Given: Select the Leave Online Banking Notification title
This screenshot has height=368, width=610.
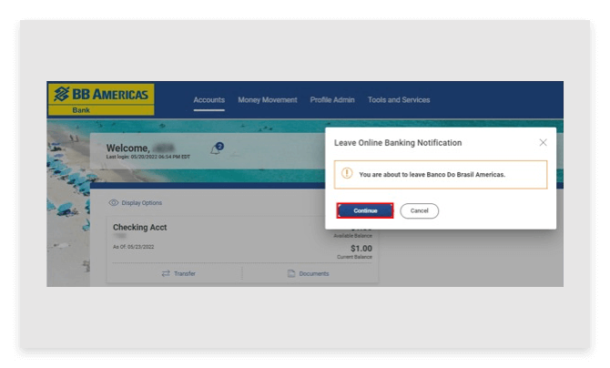Looking at the screenshot, I should click(398, 142).
